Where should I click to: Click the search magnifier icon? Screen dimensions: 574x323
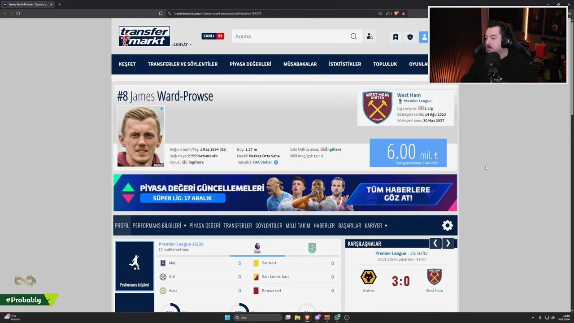click(x=354, y=36)
